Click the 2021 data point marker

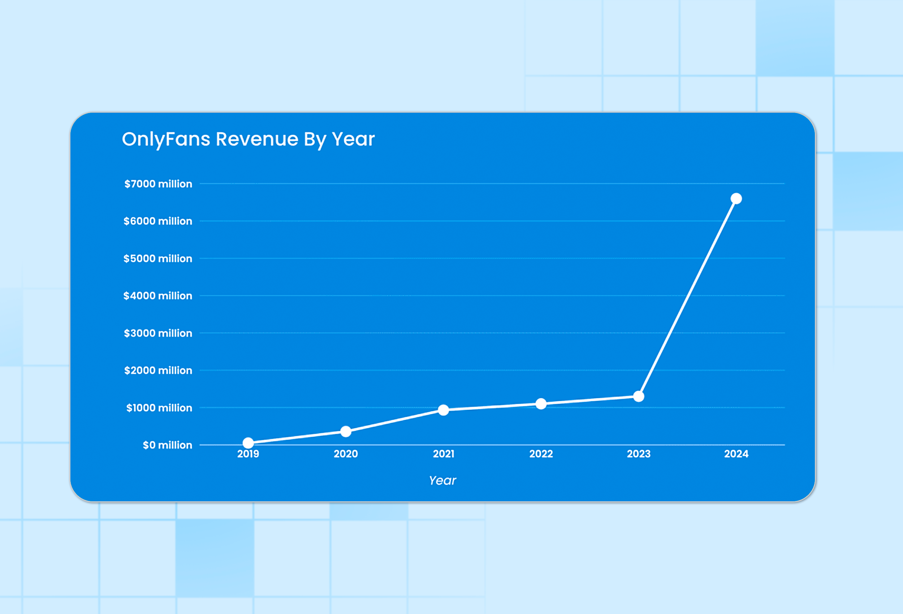443,410
